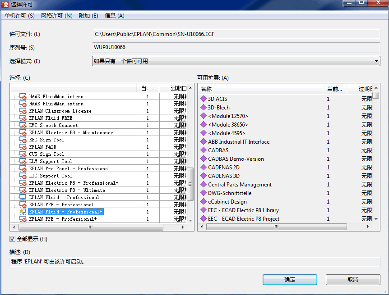Click the 3D ACIS extension diamond icon
The width and height of the screenshot is (389, 295).
(x=204, y=99)
